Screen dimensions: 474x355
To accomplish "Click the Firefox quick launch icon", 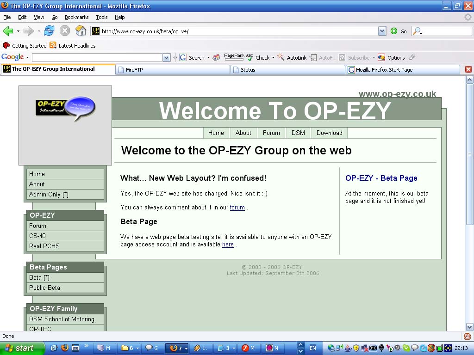I will coord(65,348).
